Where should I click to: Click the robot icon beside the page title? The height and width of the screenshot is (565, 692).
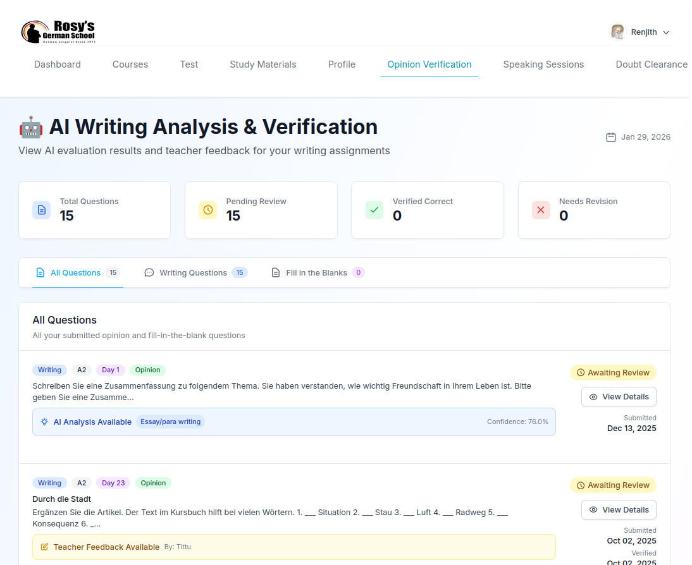30,126
